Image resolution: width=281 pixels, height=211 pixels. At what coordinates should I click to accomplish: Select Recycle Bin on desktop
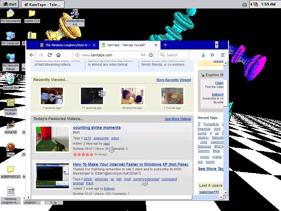click(10, 82)
